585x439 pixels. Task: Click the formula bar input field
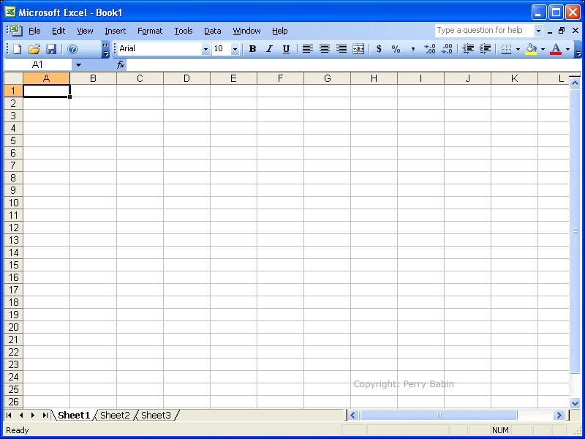click(x=354, y=65)
